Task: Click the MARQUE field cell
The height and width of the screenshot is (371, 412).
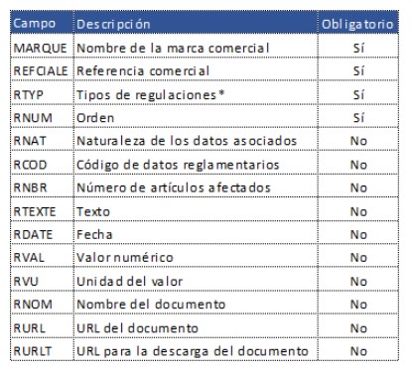Action: [x=42, y=47]
